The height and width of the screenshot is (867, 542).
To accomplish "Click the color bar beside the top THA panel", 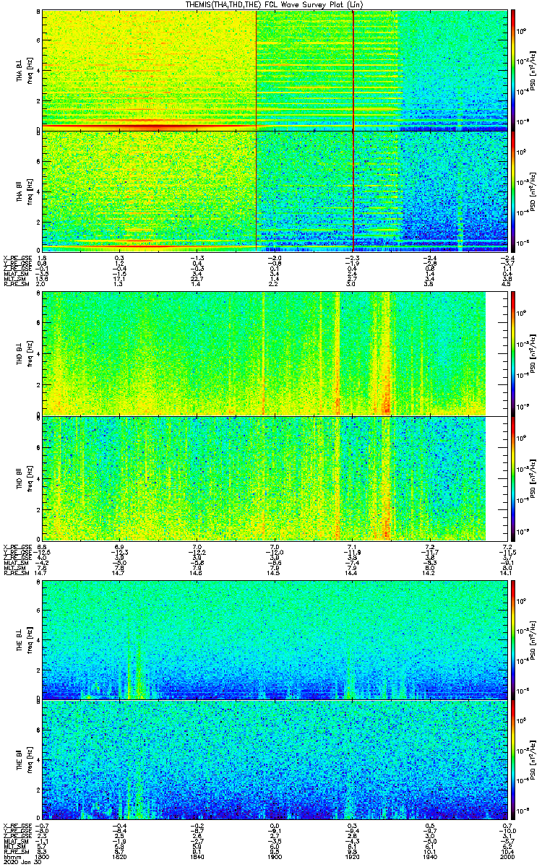I will point(514,69).
